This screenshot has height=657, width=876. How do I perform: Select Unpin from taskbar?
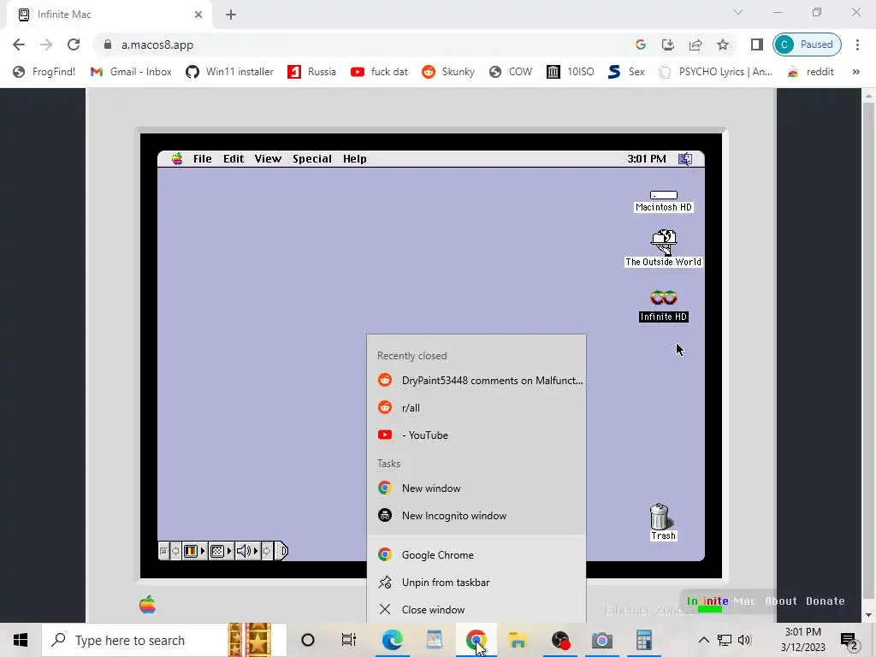pos(476,582)
